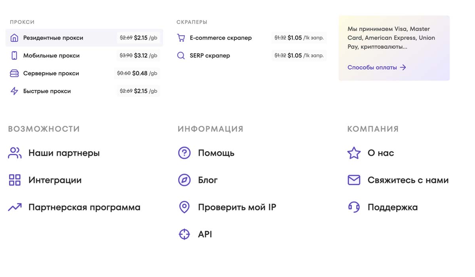Image resolution: width=475 pixels, height=277 pixels.
Task: Click the crosshair icon beside API
Action: coord(184,234)
